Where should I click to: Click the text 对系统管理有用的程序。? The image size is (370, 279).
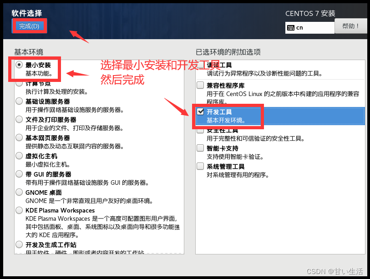(238, 175)
